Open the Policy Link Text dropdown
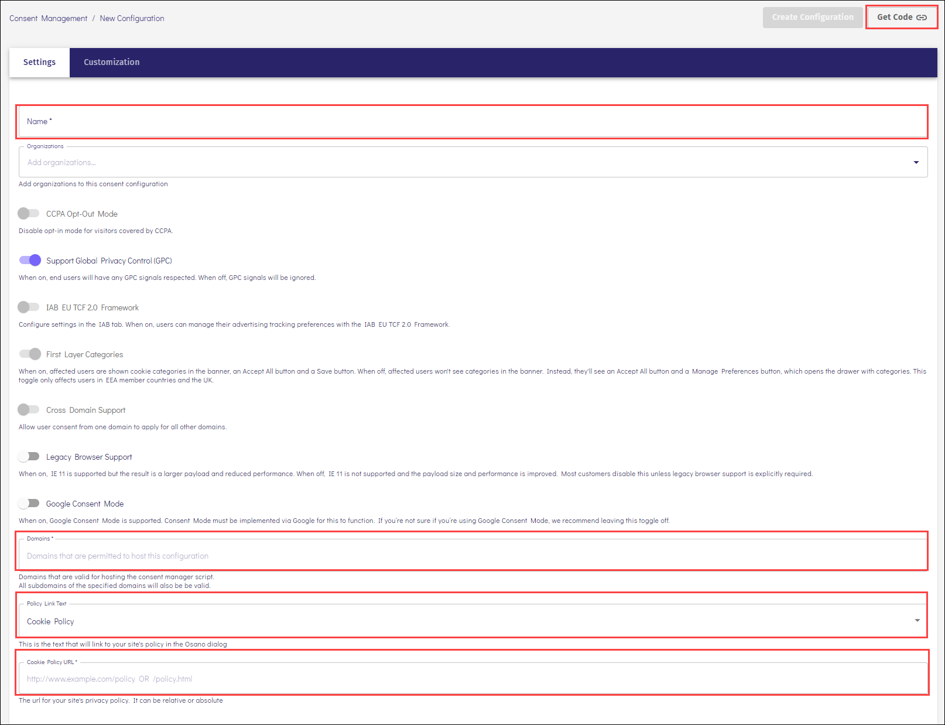 click(x=473, y=620)
